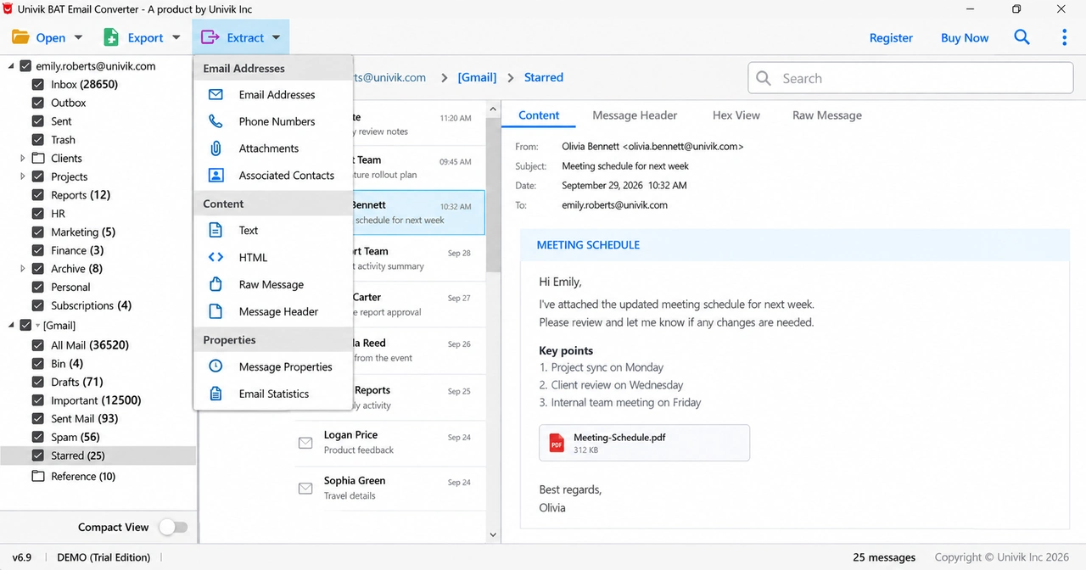Click the Extract icon in toolbar

click(210, 37)
